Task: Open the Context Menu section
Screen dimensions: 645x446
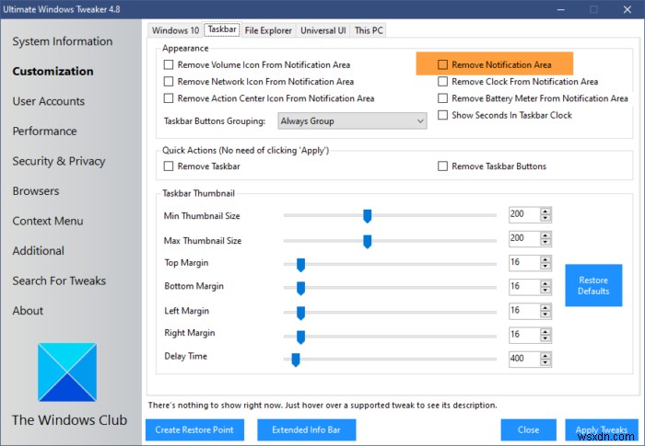Action: [x=48, y=222]
